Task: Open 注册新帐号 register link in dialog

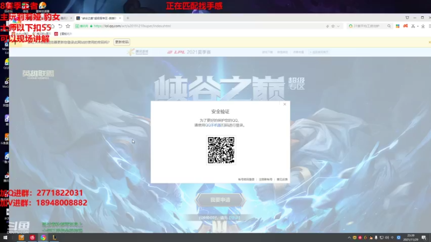Action: point(266,180)
